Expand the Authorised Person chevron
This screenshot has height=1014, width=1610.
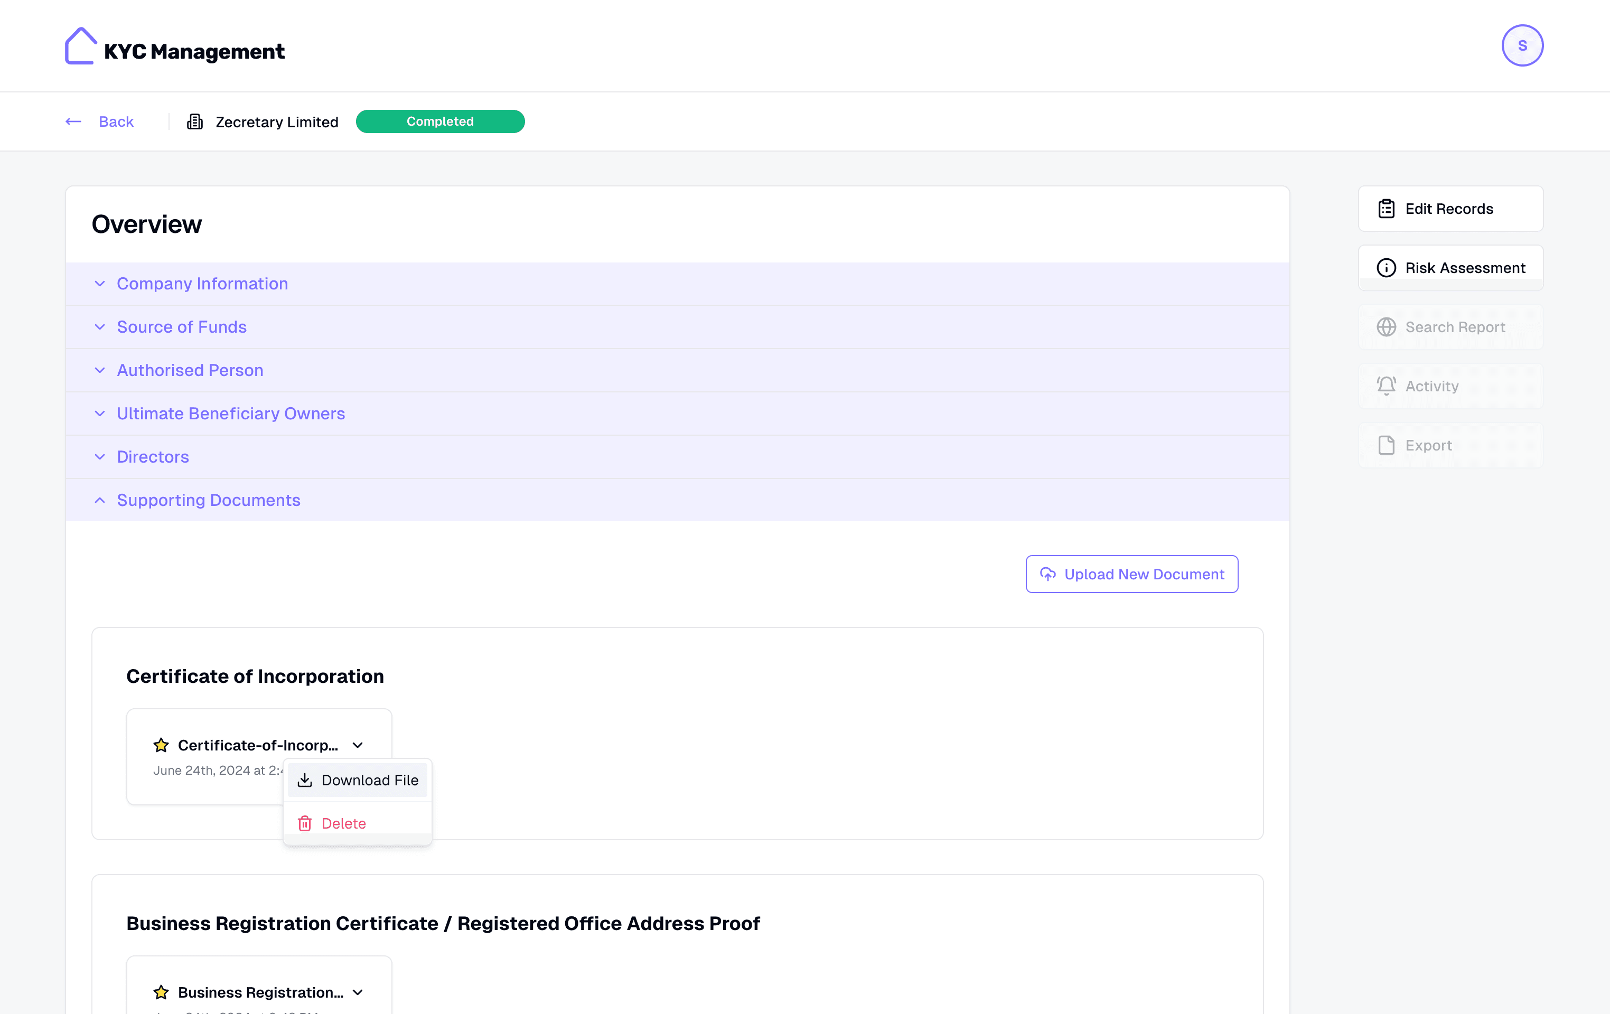(100, 370)
